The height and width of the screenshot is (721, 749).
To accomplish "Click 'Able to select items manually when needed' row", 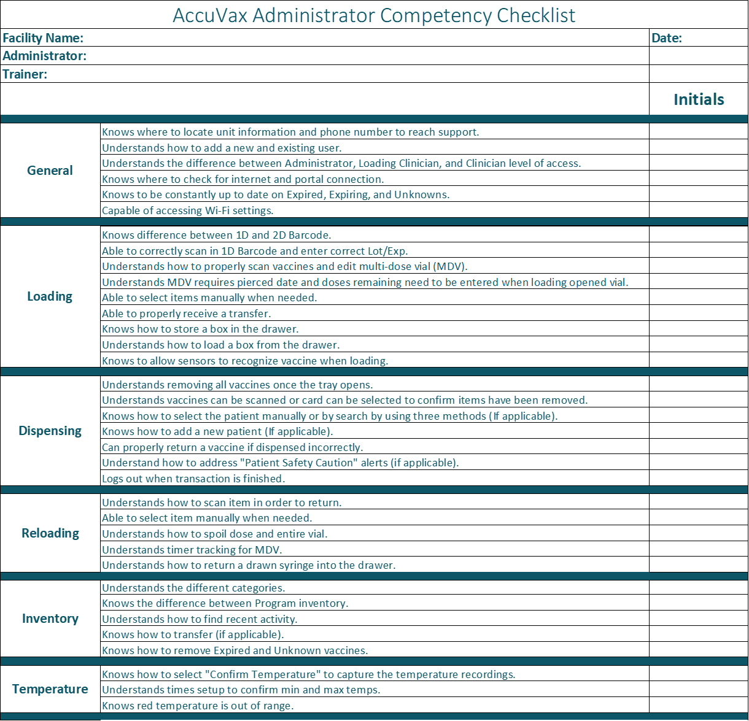I will pos(374,297).
